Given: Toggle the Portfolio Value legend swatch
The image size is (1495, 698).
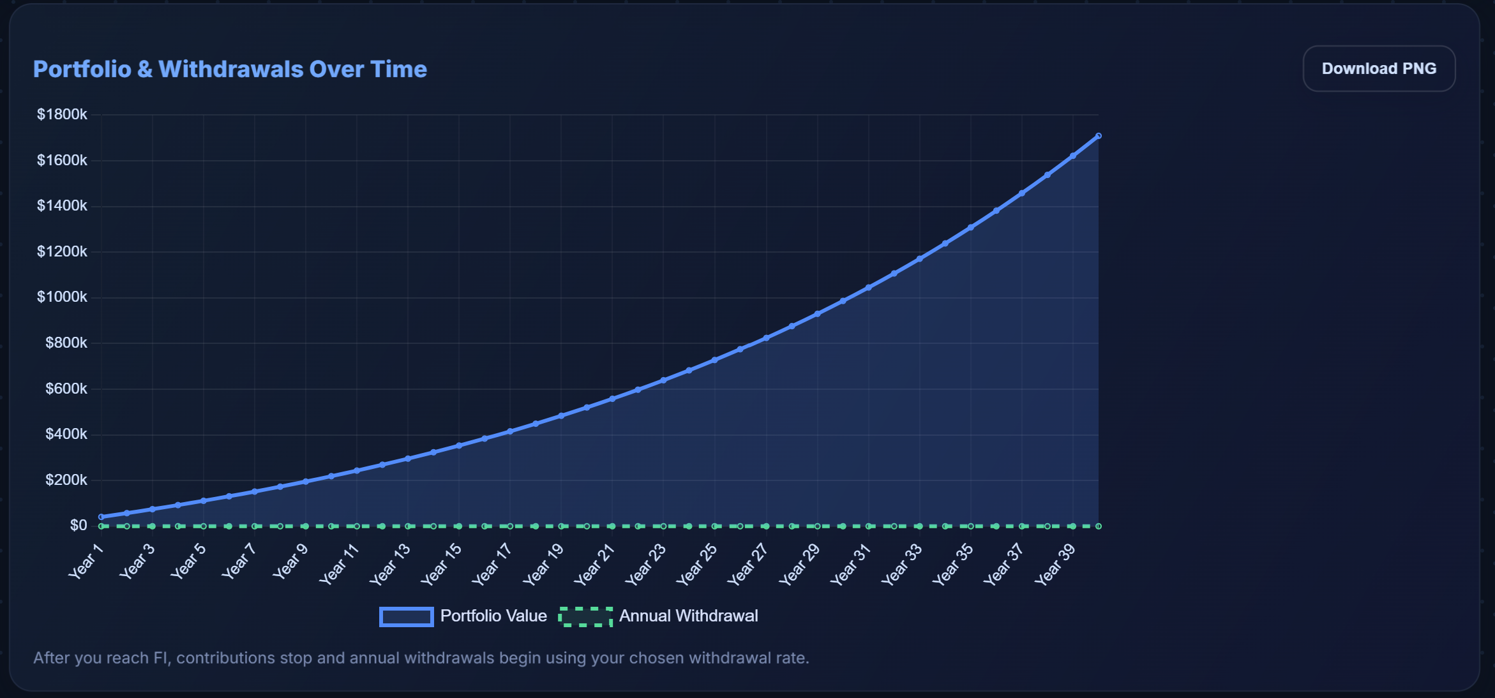Looking at the screenshot, I should (x=406, y=616).
